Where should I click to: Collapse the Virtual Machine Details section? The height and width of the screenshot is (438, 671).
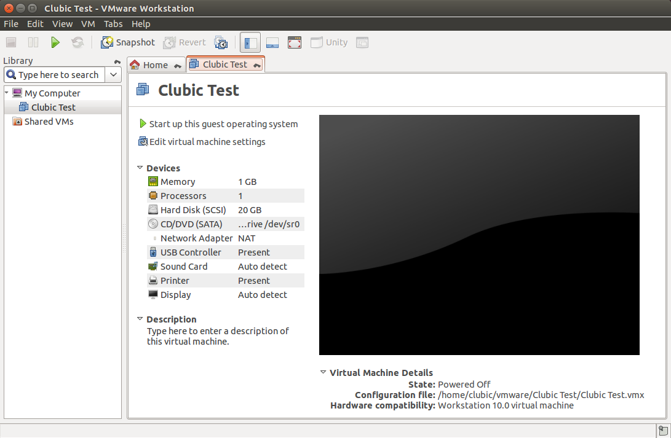point(322,372)
